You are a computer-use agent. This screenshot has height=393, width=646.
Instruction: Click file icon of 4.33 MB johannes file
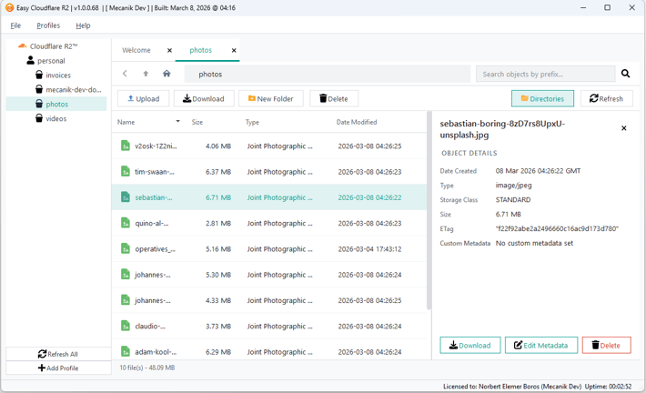[126, 300]
